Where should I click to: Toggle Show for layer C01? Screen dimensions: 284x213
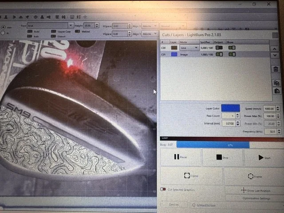[232, 54]
